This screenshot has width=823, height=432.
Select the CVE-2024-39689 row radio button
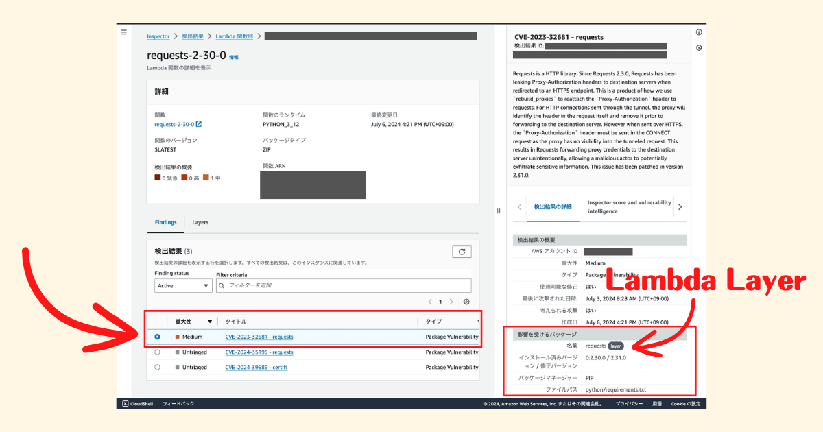158,367
